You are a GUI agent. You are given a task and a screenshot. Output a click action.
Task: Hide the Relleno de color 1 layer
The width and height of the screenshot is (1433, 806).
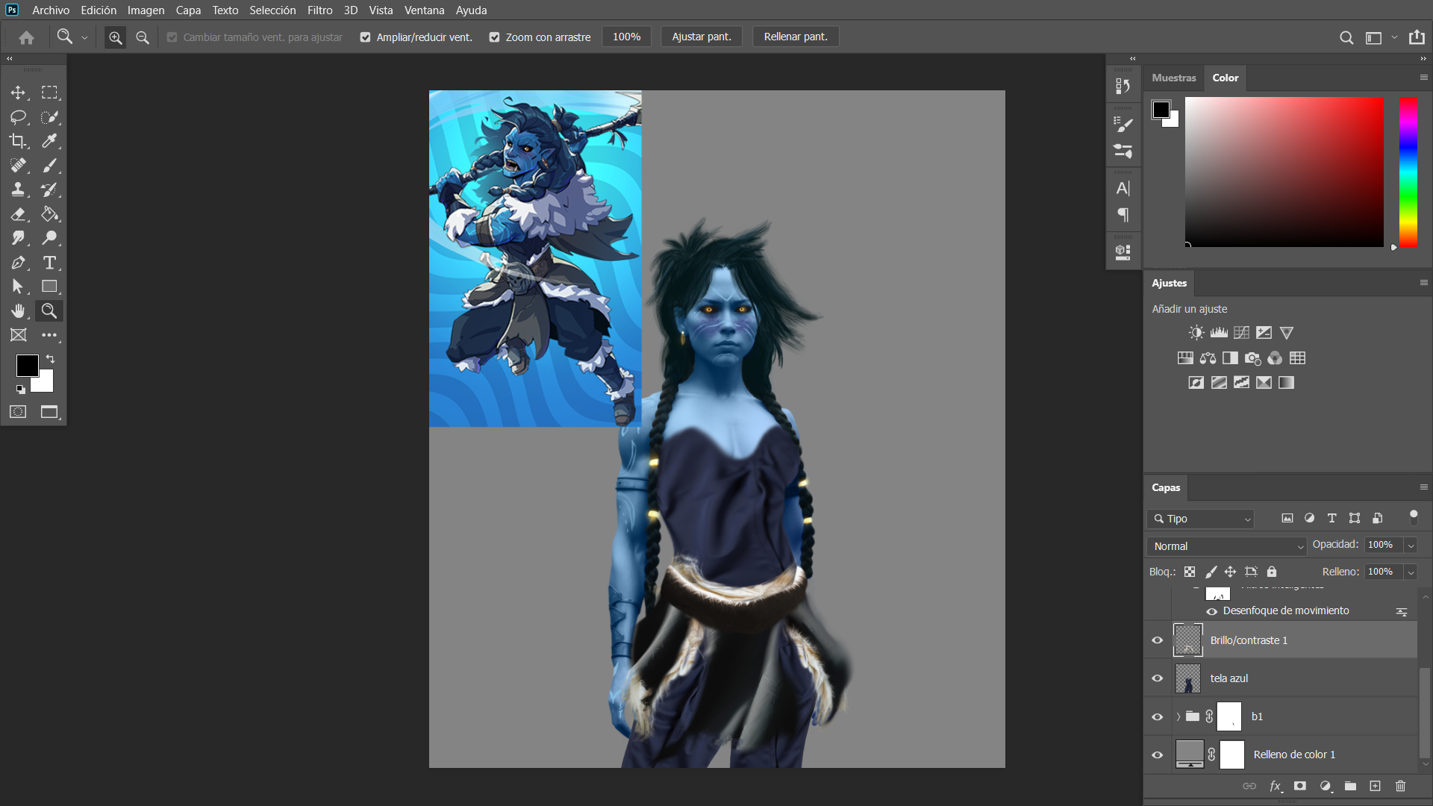click(1158, 755)
